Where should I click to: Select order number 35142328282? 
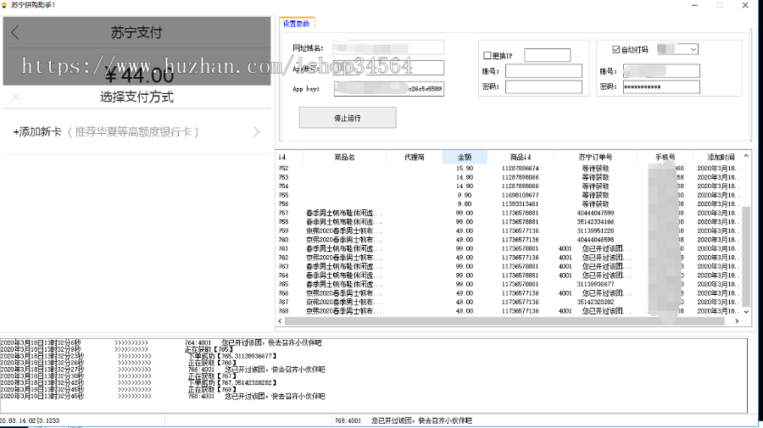[595, 302]
